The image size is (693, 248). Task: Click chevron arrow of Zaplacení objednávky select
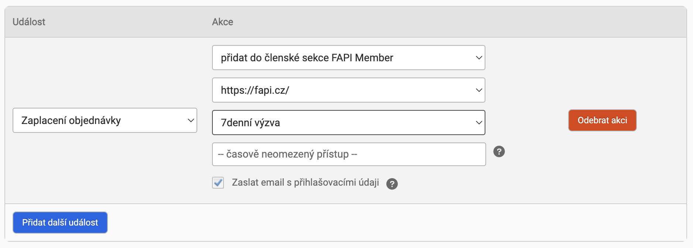[x=191, y=120]
